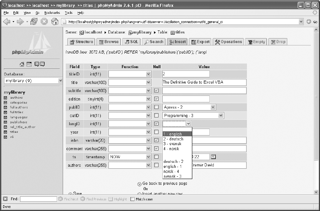Expand the address bar history dropdown
This screenshot has height=211, width=320.
[301, 22]
